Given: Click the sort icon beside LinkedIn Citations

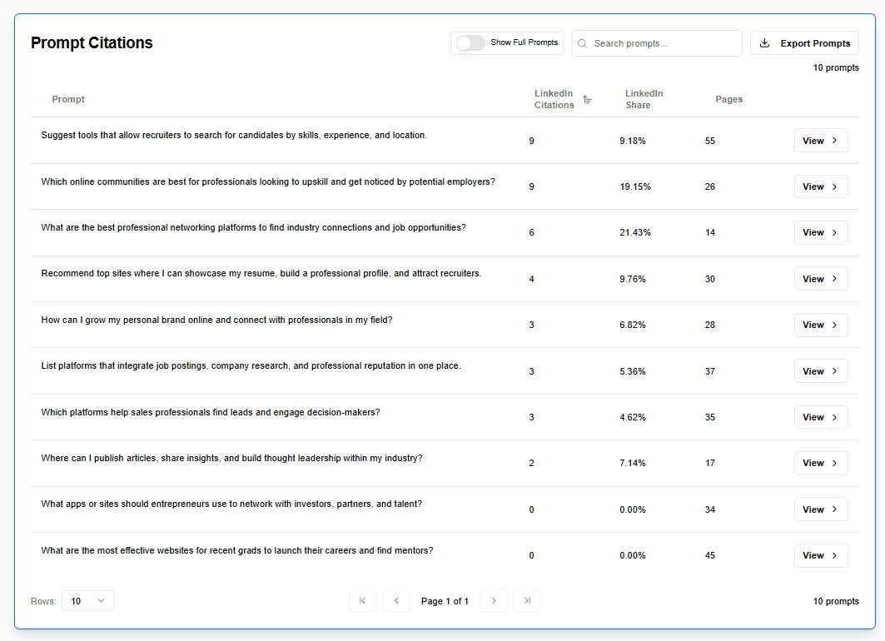Looking at the screenshot, I should click(587, 99).
